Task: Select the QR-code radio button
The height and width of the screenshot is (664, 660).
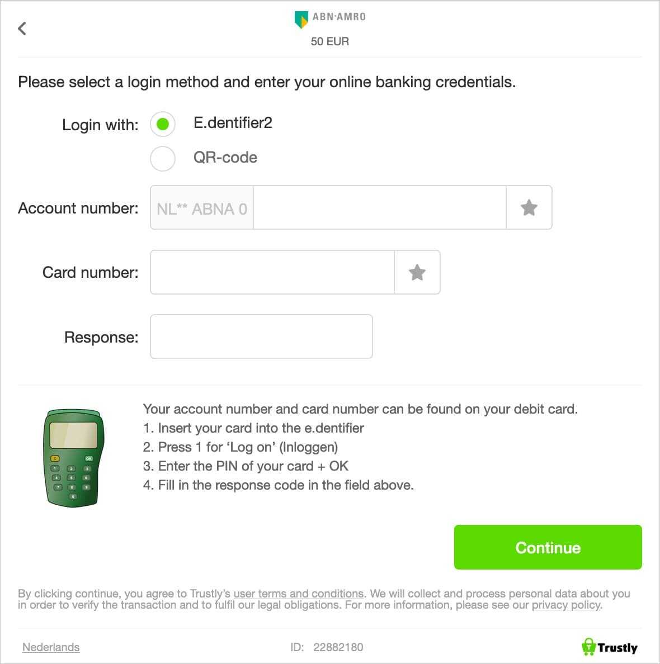Action: pyautogui.click(x=163, y=158)
